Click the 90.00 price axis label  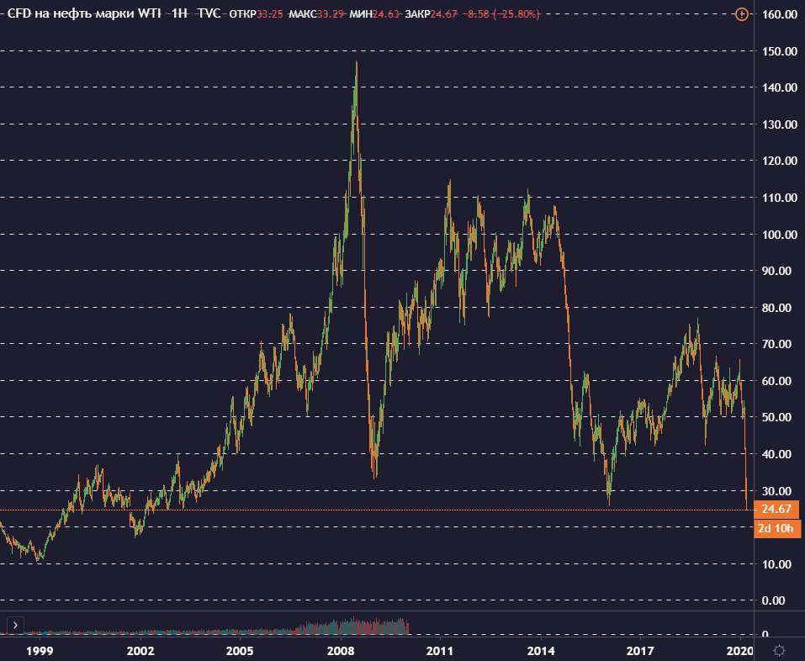pos(776,271)
